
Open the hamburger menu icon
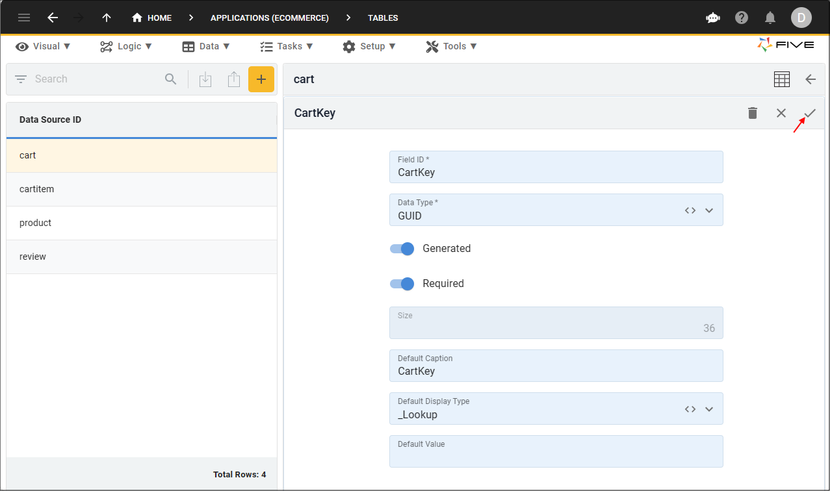24,18
